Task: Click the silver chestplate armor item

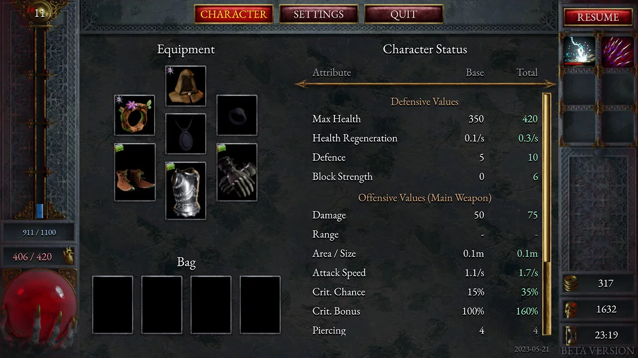Action: coord(186,190)
